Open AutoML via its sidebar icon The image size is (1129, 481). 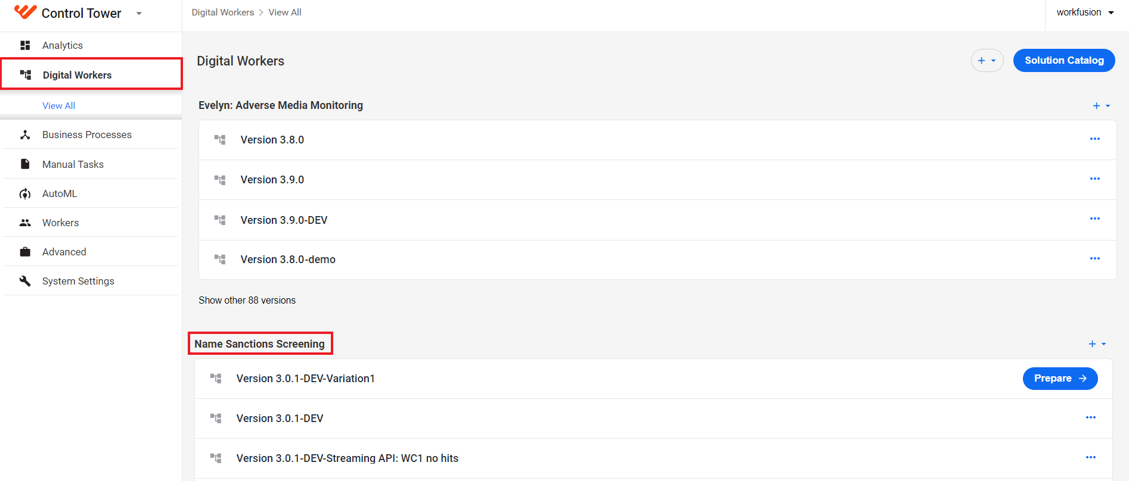(x=25, y=193)
